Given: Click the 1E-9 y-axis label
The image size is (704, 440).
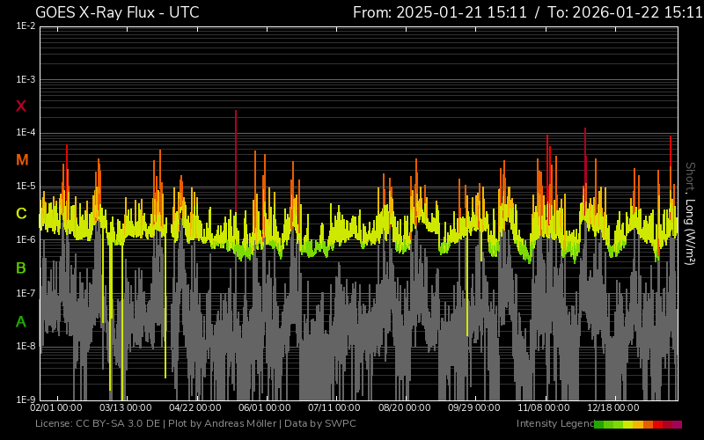Looking at the screenshot, I should click(26, 400).
